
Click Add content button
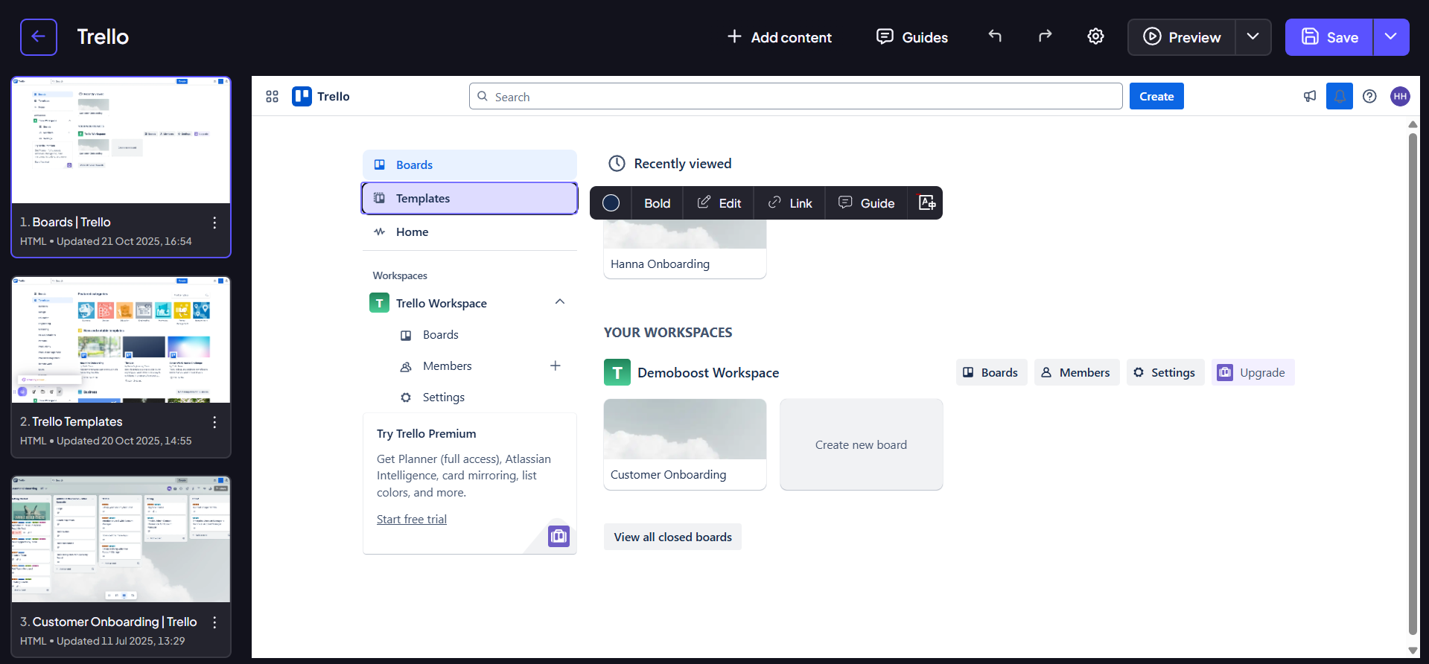pos(779,37)
